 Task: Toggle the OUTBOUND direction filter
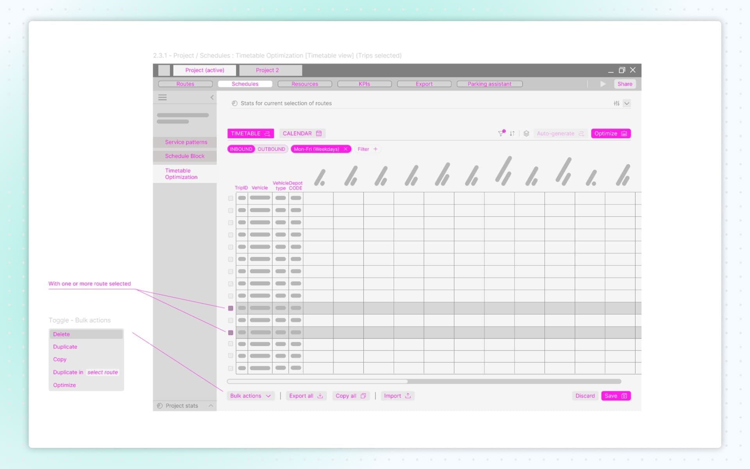(271, 149)
